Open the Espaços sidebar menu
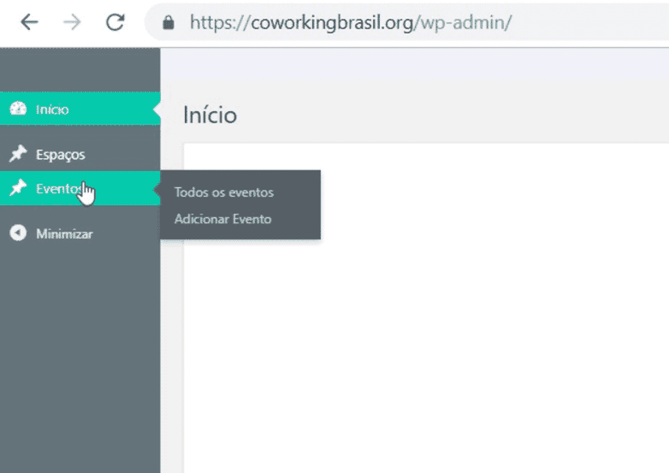This screenshot has width=669, height=473. coord(60,154)
